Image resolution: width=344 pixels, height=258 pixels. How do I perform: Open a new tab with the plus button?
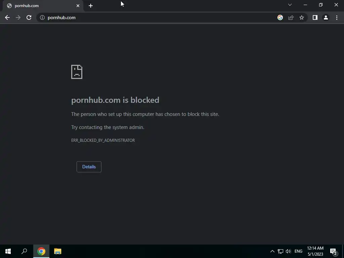pyautogui.click(x=91, y=6)
